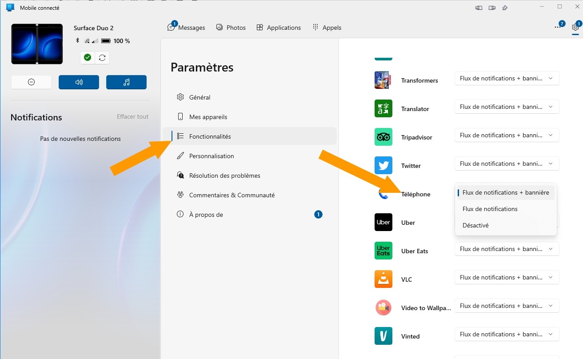Click the green connected checkmark icon

pyautogui.click(x=88, y=58)
